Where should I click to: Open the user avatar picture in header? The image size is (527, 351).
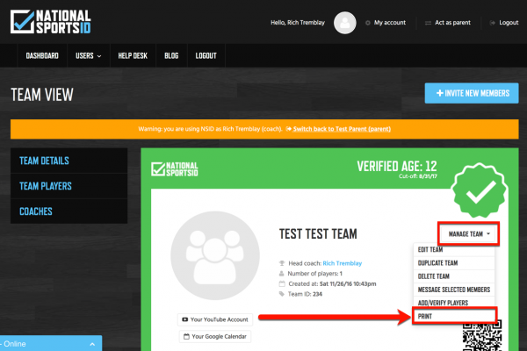tap(345, 23)
